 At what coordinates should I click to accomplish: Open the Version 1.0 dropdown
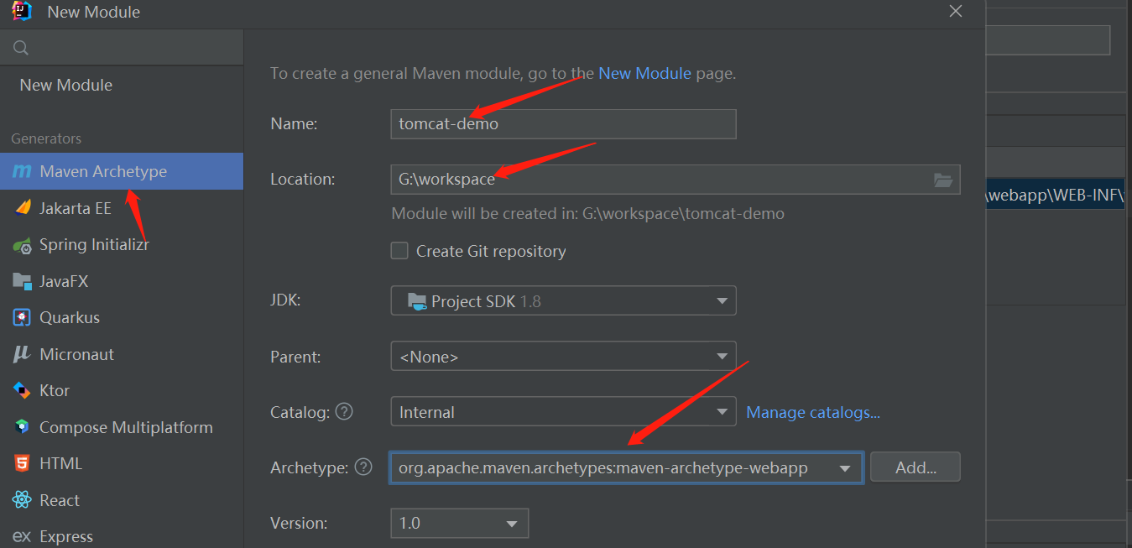(x=459, y=523)
